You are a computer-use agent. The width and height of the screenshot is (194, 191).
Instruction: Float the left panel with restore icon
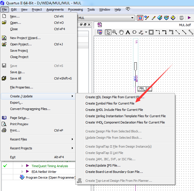click(85, 25)
